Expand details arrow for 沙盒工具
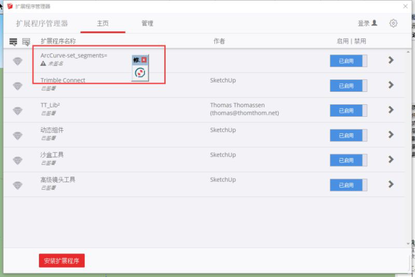This screenshot has height=277, width=415. click(x=391, y=159)
